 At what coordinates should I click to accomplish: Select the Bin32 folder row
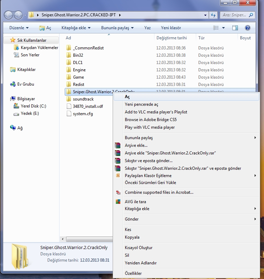(x=160, y=55)
